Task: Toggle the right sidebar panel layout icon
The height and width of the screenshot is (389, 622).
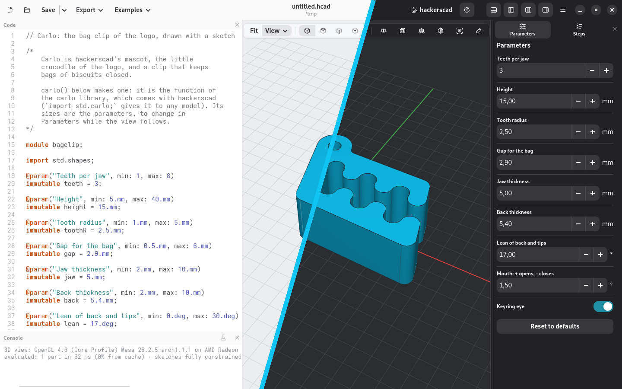Action: pyautogui.click(x=546, y=10)
